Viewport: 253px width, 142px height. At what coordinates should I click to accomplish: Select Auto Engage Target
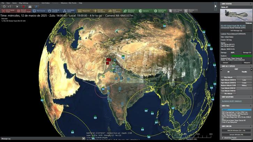tap(8, 11)
